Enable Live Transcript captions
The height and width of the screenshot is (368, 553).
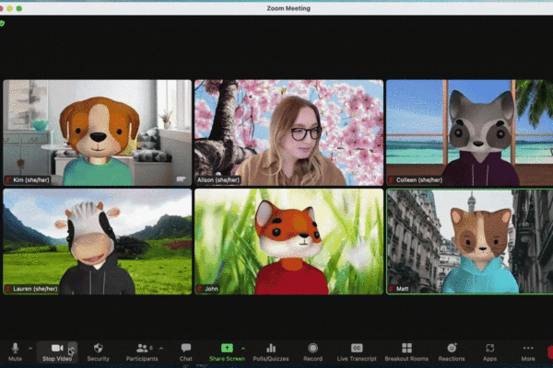pos(357,349)
